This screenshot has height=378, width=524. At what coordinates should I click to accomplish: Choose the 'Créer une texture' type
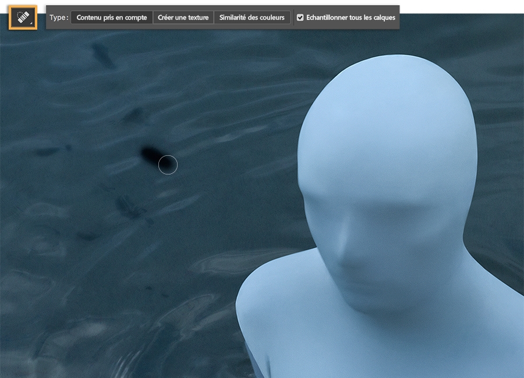(183, 17)
